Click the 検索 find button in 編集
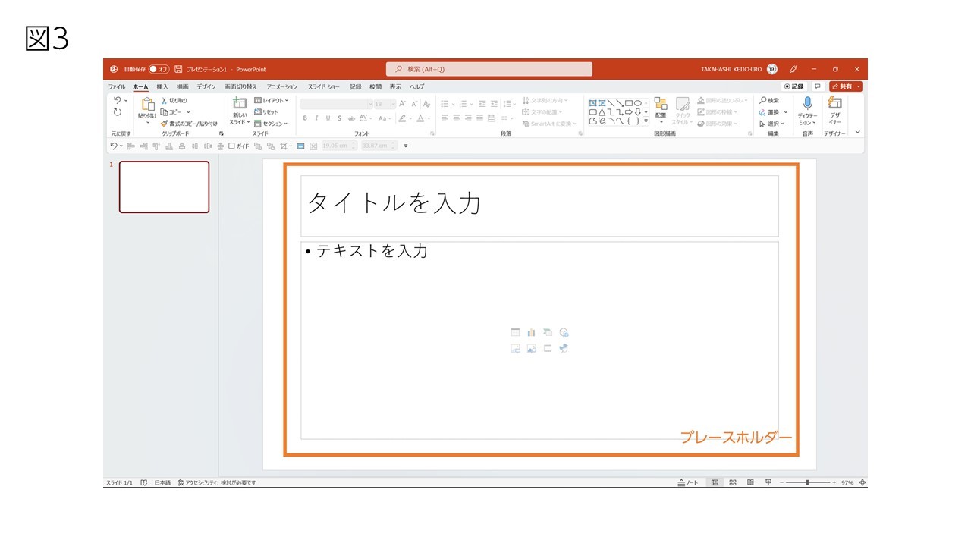The height and width of the screenshot is (546, 971). click(x=768, y=100)
